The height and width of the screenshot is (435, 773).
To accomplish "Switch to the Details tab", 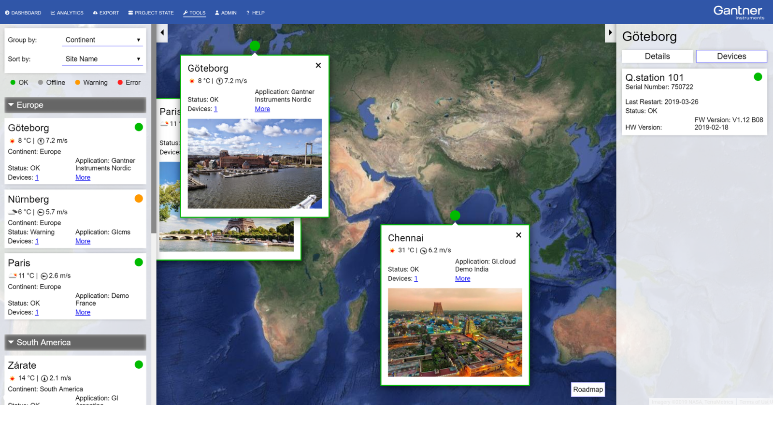I will point(657,56).
